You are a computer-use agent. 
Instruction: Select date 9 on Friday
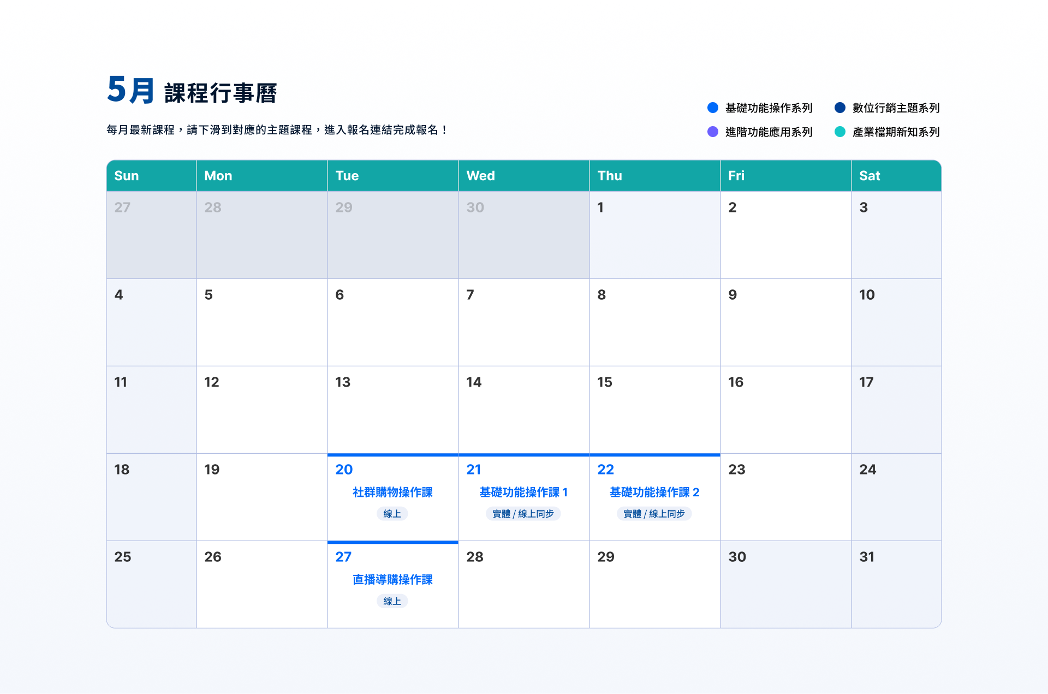point(733,295)
